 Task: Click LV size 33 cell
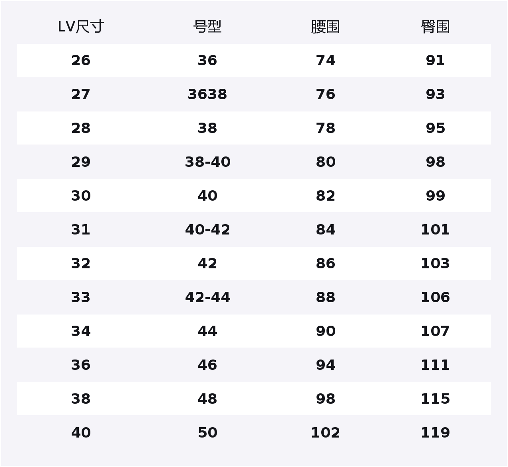(x=81, y=297)
